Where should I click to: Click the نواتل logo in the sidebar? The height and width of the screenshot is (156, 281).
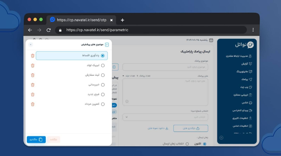[x=244, y=45]
